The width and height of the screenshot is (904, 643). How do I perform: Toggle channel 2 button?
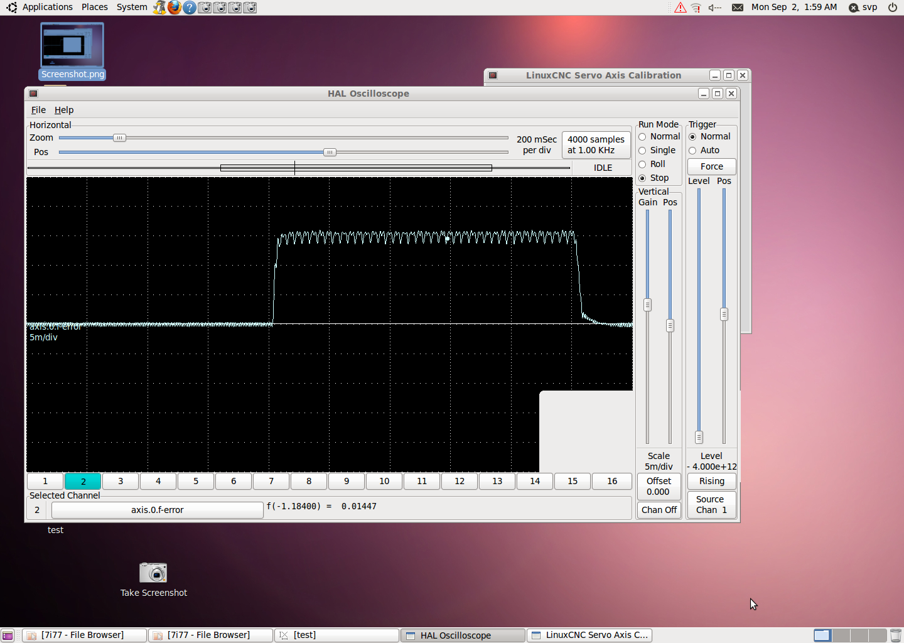click(x=83, y=482)
